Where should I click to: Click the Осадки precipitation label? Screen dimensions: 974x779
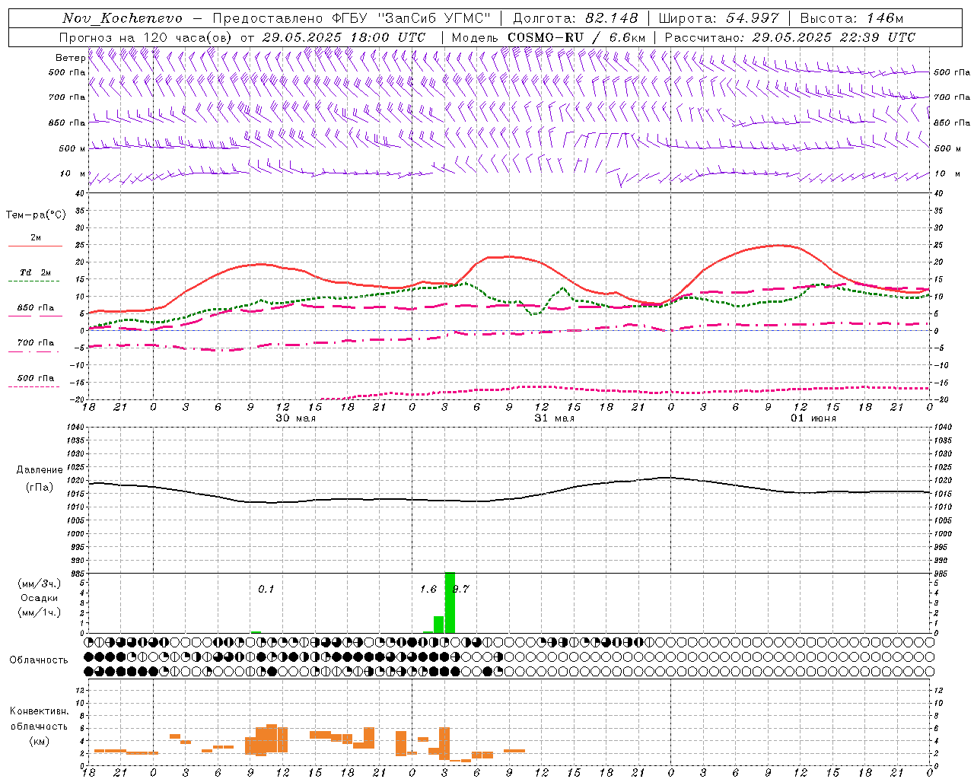click(x=40, y=598)
